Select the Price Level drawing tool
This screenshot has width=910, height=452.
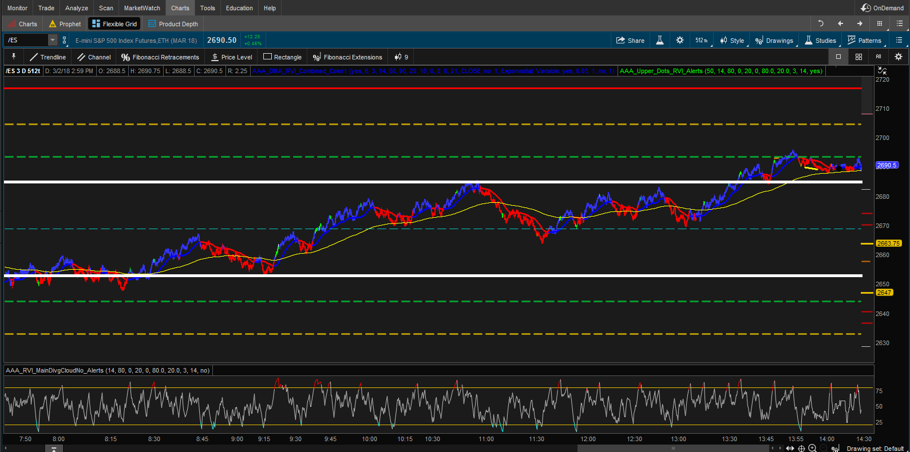point(232,57)
